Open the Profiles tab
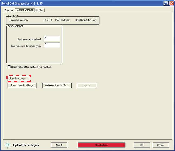 click(39, 10)
